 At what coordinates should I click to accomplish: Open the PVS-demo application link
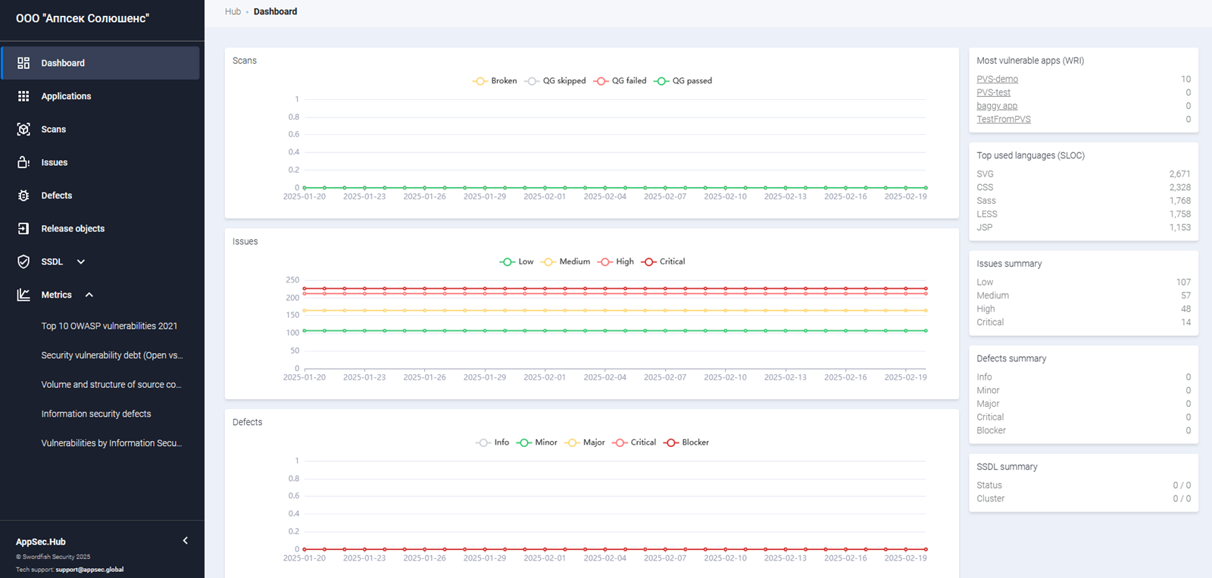(x=997, y=79)
